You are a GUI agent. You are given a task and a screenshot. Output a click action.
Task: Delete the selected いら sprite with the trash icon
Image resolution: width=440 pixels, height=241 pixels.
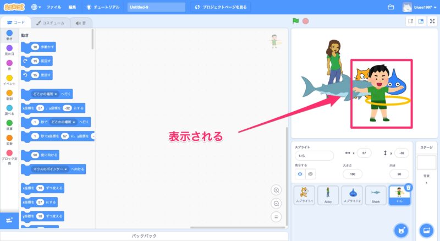[x=408, y=188]
